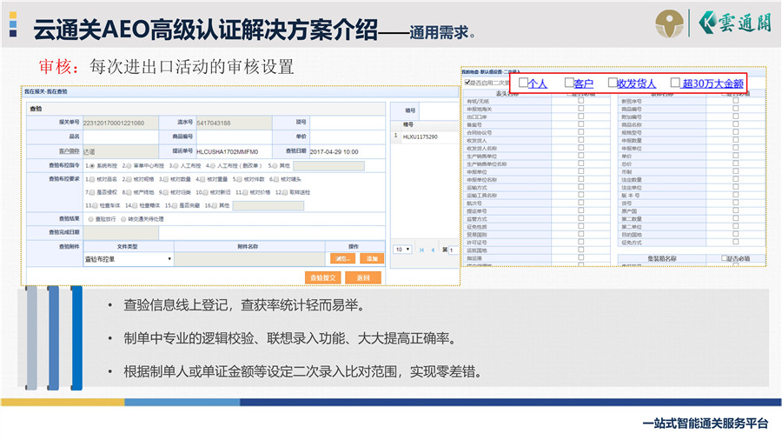This screenshot has width=782, height=440.
Task: Click the gold round emblem beside 雲通關 logo
Action: pos(669,23)
